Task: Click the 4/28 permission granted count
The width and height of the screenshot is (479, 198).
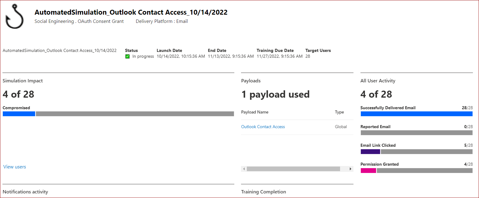Action: pos(469,164)
